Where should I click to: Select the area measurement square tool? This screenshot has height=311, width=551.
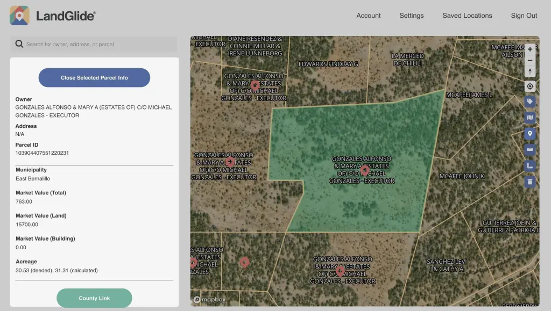pyautogui.click(x=530, y=166)
